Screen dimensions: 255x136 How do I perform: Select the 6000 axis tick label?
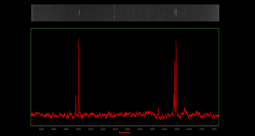pos(140,129)
